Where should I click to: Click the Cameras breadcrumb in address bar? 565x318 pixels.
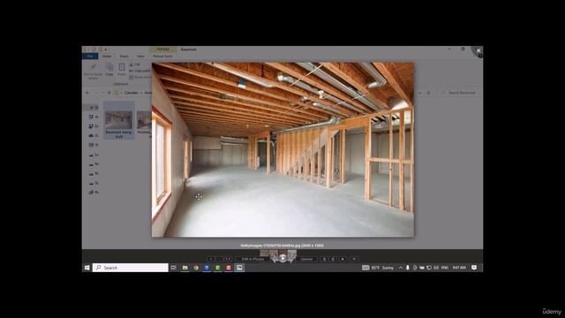(x=132, y=93)
